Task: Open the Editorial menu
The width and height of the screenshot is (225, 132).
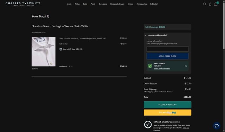Action: point(154,4)
